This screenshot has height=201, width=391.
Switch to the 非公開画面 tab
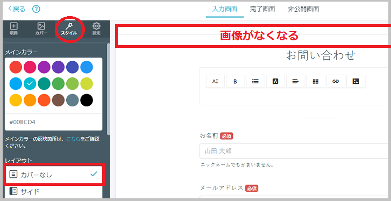(x=303, y=9)
